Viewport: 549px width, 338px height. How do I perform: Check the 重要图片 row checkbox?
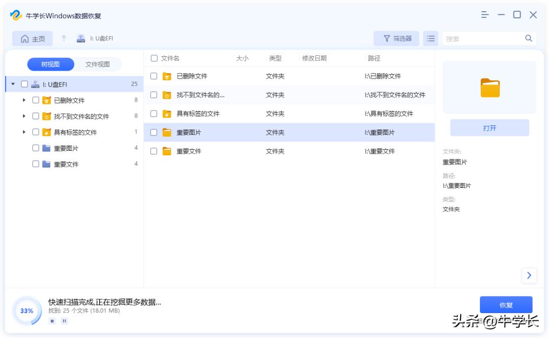tap(155, 132)
